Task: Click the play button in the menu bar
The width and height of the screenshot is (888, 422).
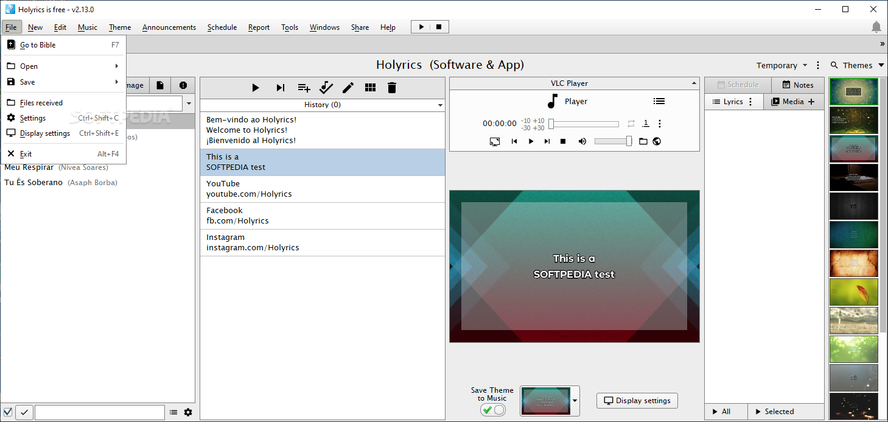Action: tap(421, 27)
